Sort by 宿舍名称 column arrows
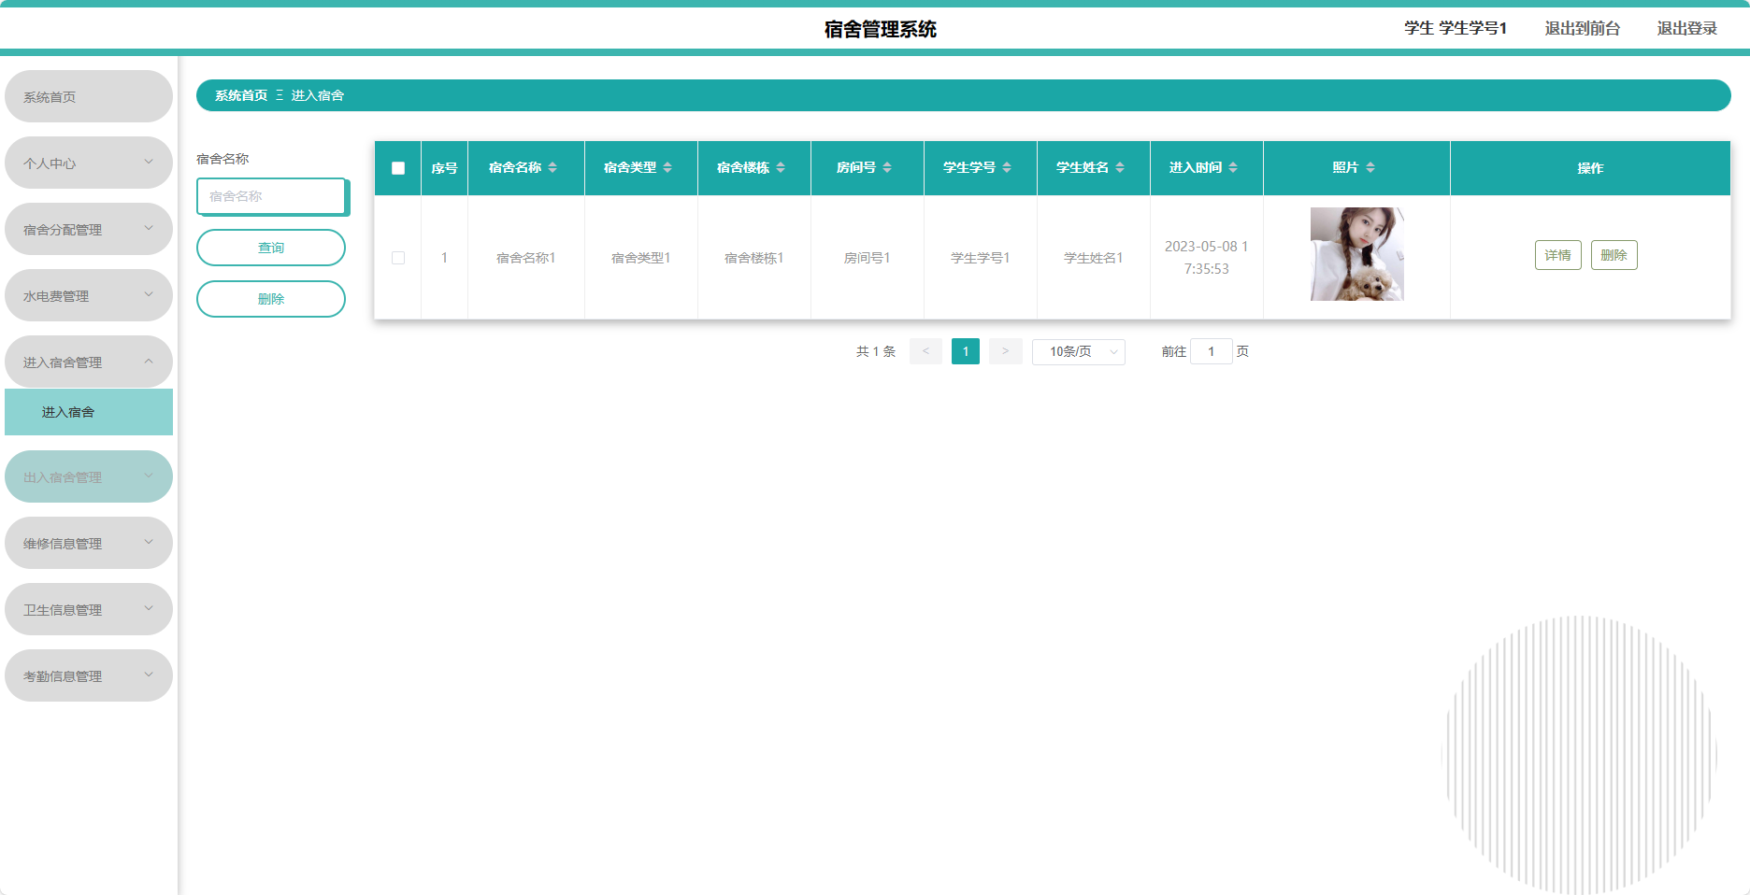This screenshot has height=895, width=1750. pos(552,167)
